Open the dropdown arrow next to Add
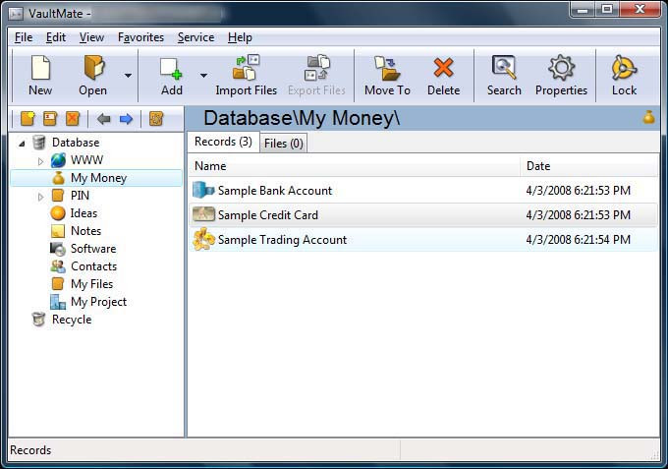Viewport: 668px width, 469px height. [203, 76]
